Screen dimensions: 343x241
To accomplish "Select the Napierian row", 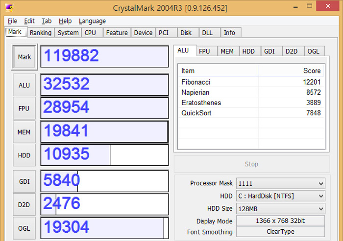I will point(251,92).
